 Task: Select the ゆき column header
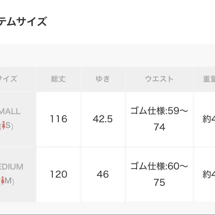point(103,79)
